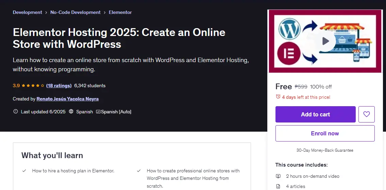The height and width of the screenshot is (190, 386).
Task: Click the Elementor logo in thumbnail
Action: [x=289, y=53]
